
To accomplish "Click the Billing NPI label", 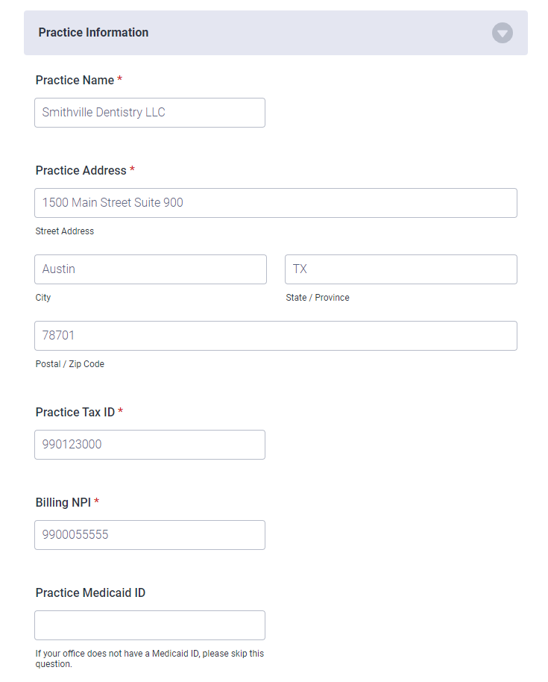I will pos(63,502).
